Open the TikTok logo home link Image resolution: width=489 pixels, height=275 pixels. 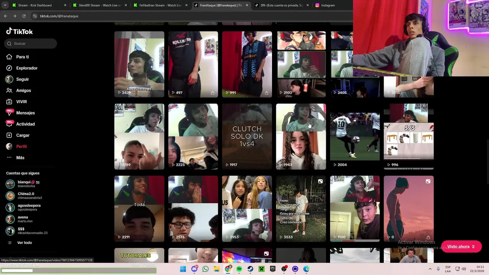point(19,31)
